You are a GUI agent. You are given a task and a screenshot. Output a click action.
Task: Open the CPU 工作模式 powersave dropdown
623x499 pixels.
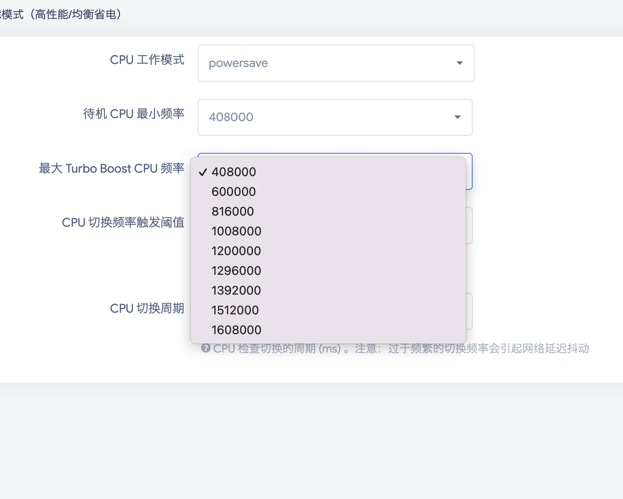click(336, 63)
